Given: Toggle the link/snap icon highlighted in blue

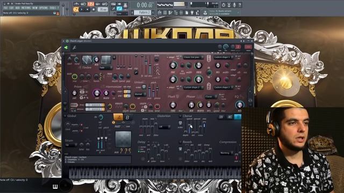Looking at the screenshot, I should (x=119, y=9).
